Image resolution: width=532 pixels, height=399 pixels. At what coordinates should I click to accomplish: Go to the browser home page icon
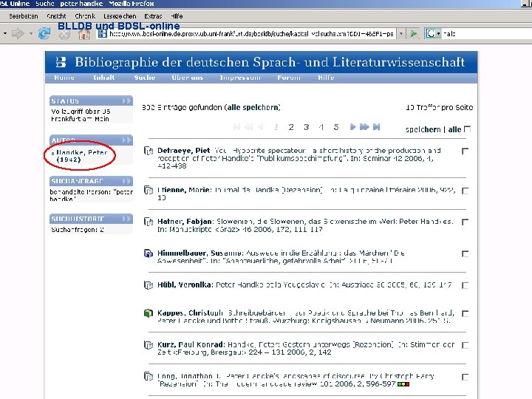pyautogui.click(x=84, y=34)
